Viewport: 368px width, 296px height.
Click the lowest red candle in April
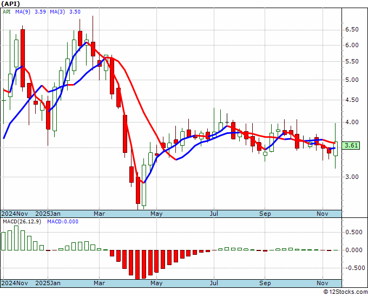[x=138, y=190]
